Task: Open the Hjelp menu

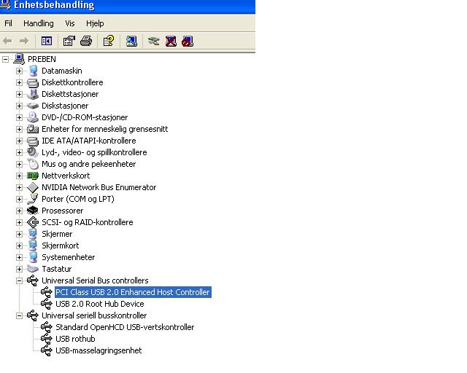Action: [x=95, y=23]
